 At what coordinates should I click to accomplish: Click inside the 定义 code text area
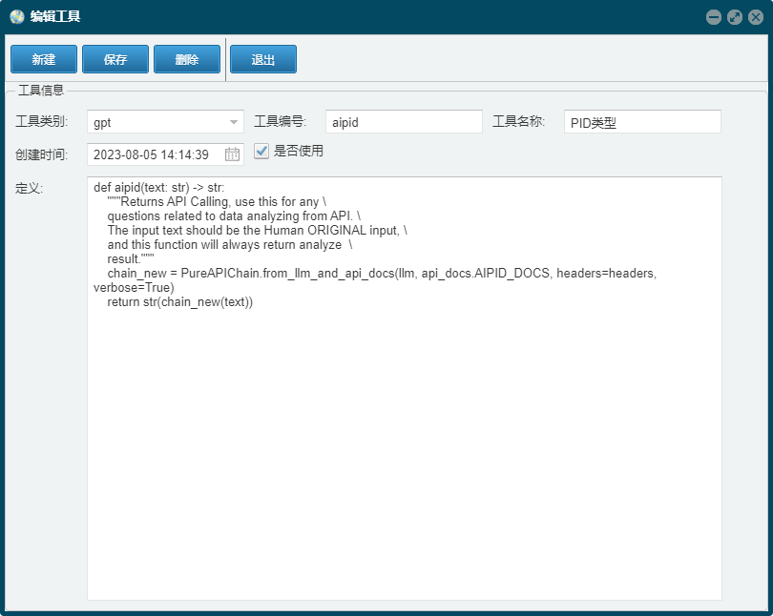point(405,388)
